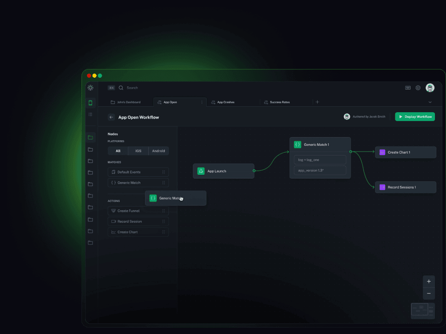Screen dimensions: 446x334
Task: Click the app logo icon in the sidebar
Action: tap(91, 88)
